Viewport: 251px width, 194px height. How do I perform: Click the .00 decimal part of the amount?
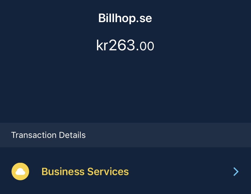click(x=145, y=46)
